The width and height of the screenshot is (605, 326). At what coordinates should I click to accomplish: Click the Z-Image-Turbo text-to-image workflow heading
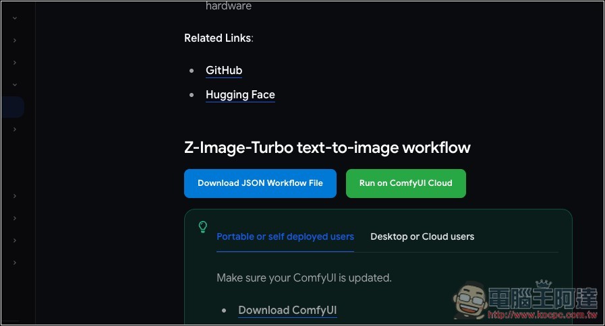pos(327,148)
